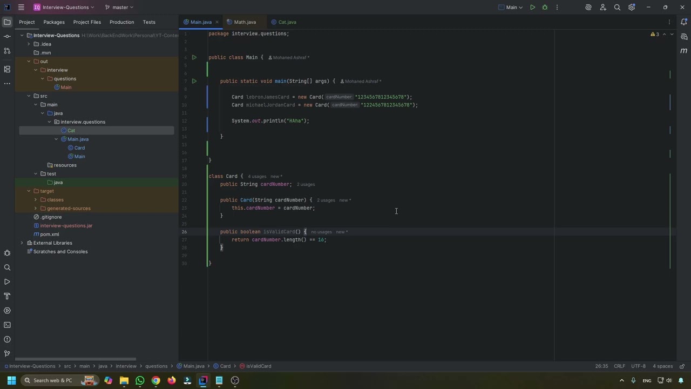
Task: Select .gitignore file in tree
Action: pyautogui.click(x=48, y=217)
